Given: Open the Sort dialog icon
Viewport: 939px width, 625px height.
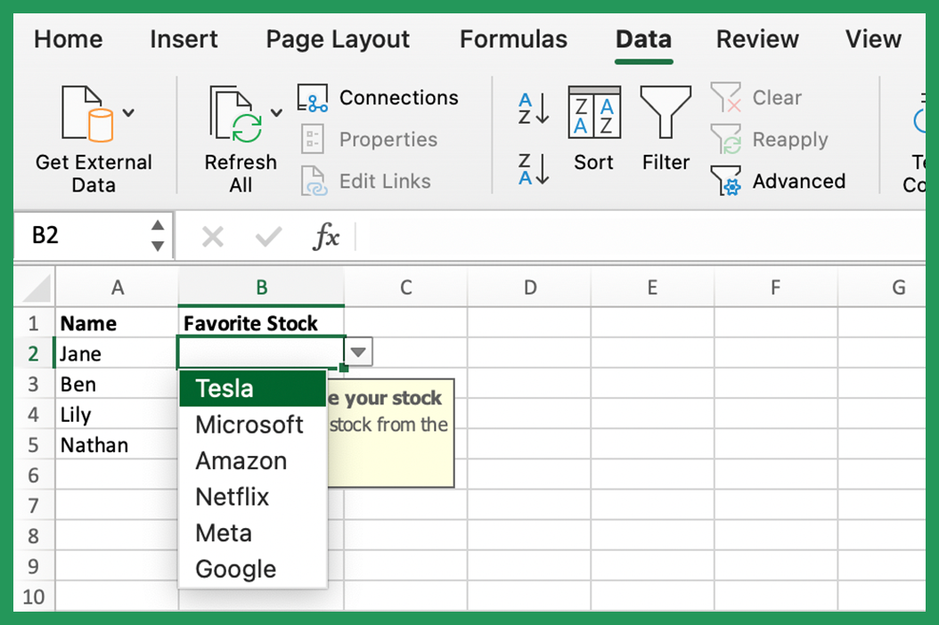Looking at the screenshot, I should coord(594,112).
